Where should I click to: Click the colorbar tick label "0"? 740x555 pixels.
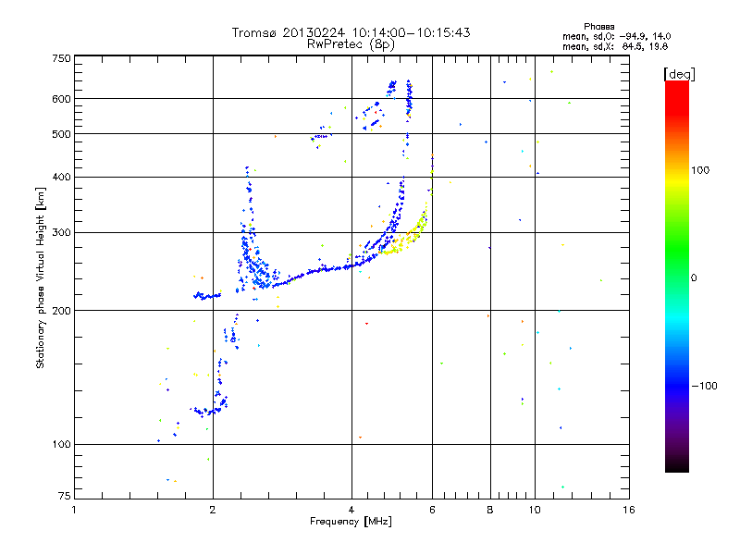(694, 278)
